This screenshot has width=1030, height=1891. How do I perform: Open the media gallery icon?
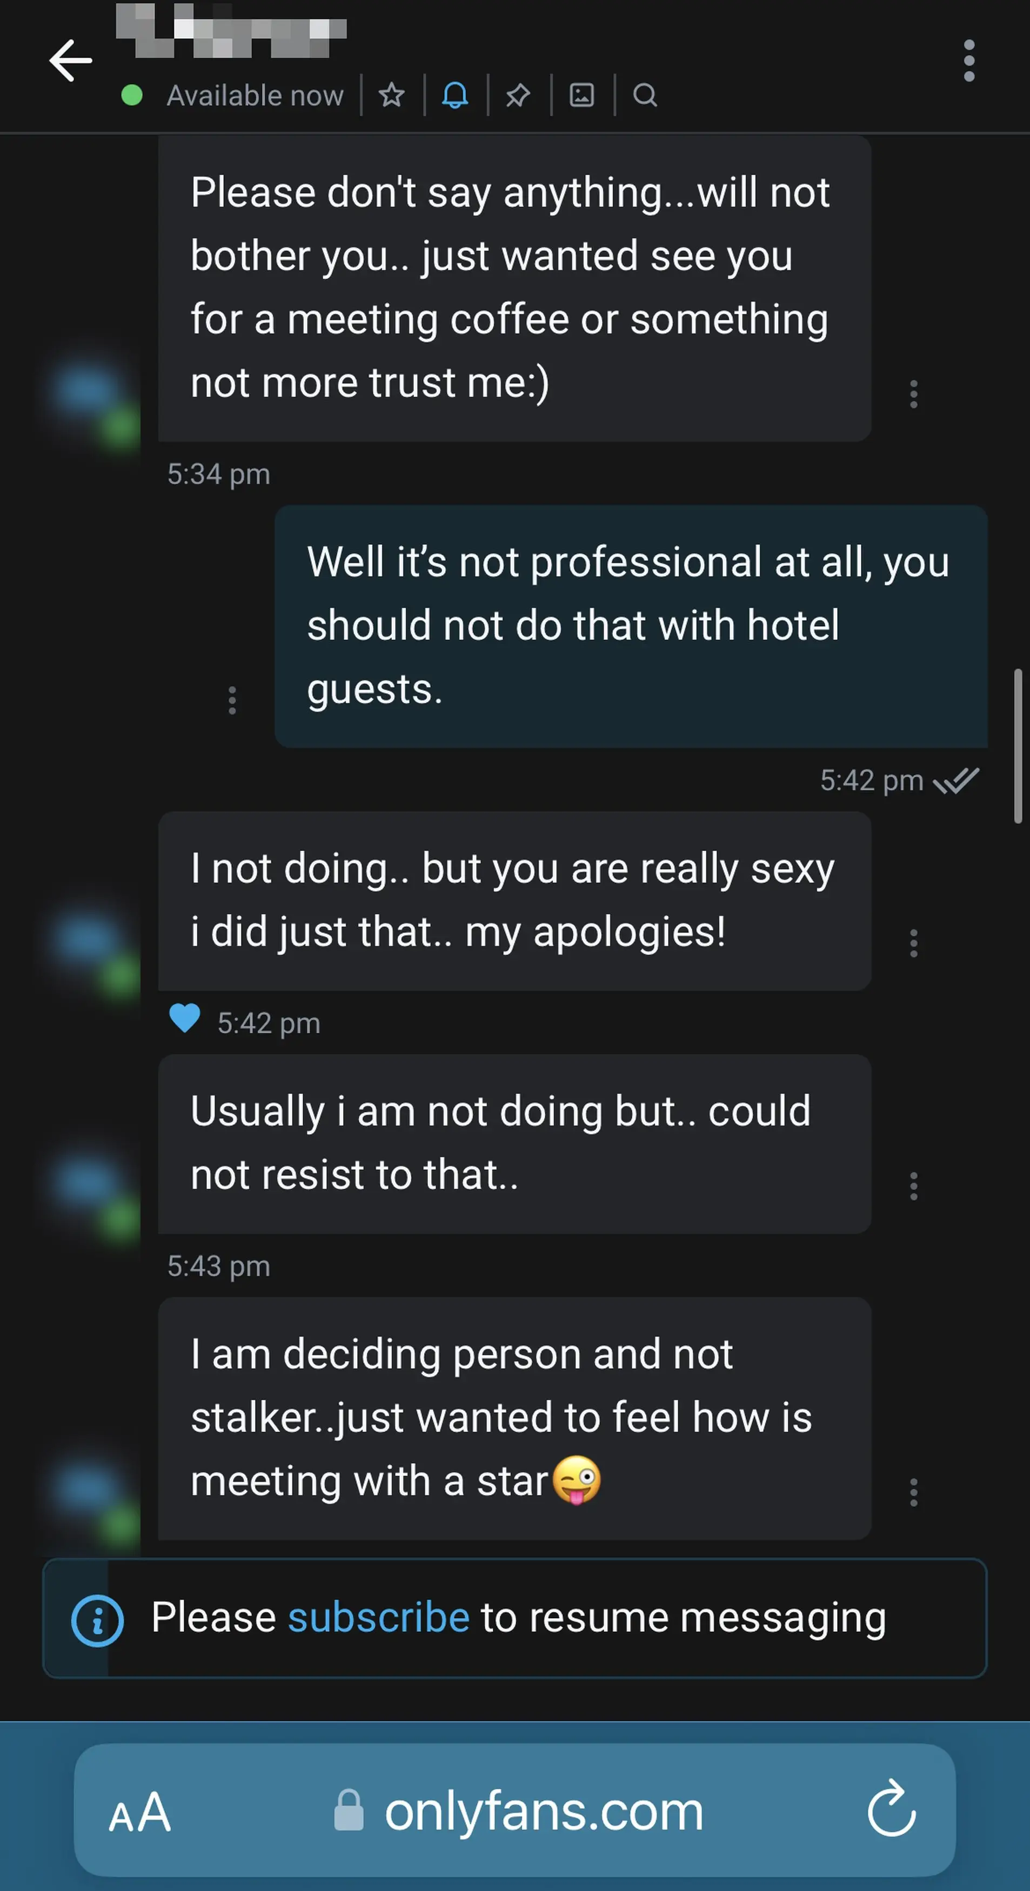581,95
